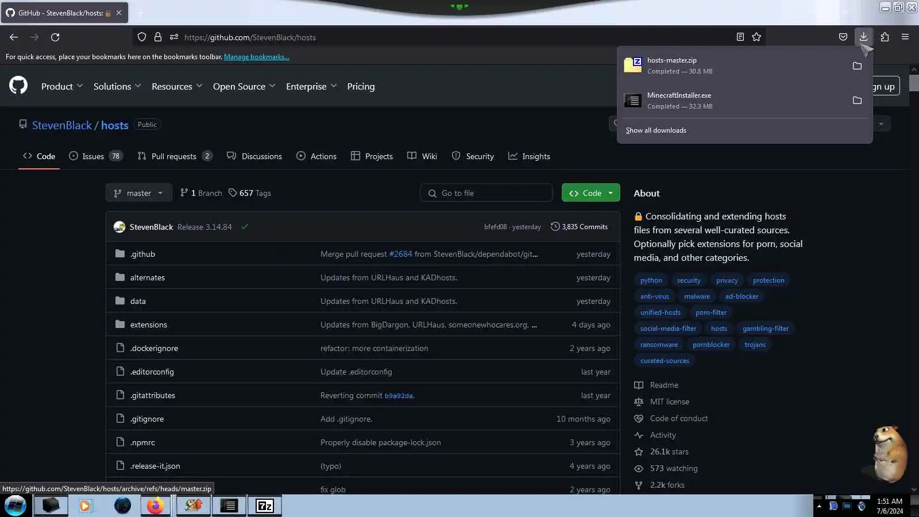Open the .github folder
The width and height of the screenshot is (919, 517).
tap(142, 254)
